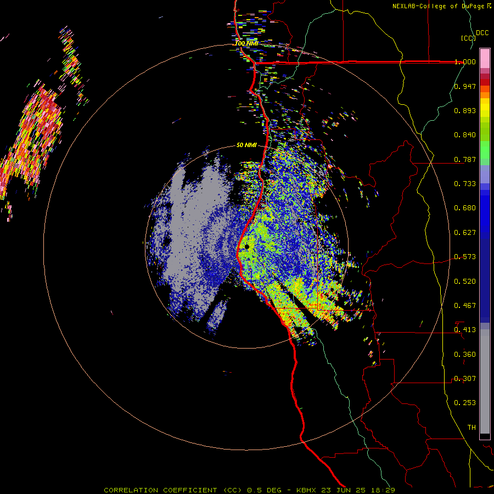
Task: Click the 0.680 legend value
Action: coord(465,208)
